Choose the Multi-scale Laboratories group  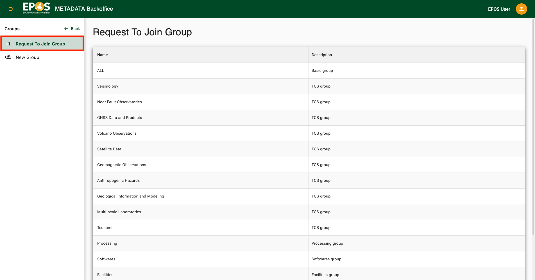200,212
